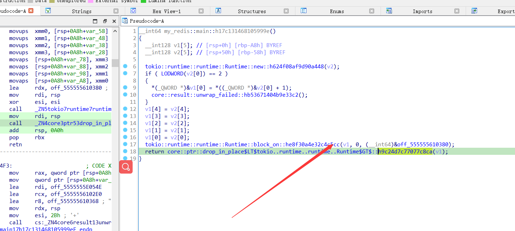The width and height of the screenshot is (515, 231).
Task: Click the Enums tab icon
Action: [x=304, y=11]
